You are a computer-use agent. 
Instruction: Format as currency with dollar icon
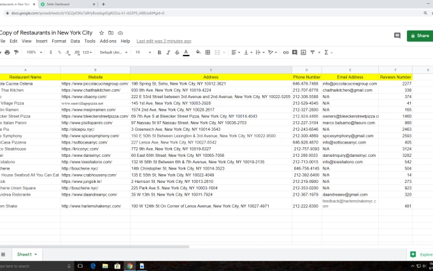click(x=50, y=52)
